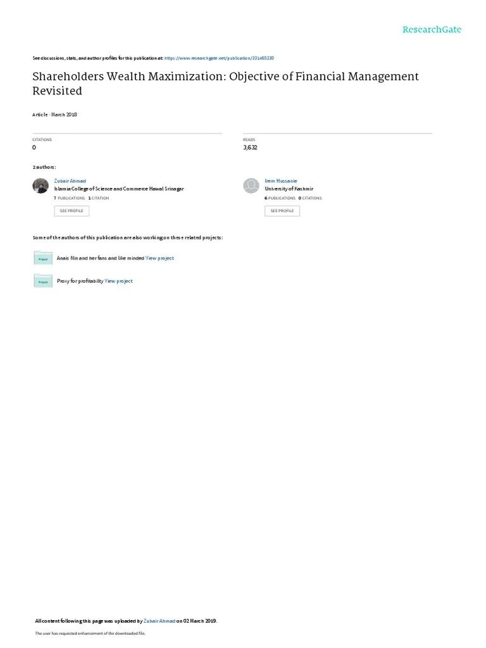Click the 3,632 reads count
Image resolution: width=486 pixels, height=648 pixels.
click(x=250, y=147)
